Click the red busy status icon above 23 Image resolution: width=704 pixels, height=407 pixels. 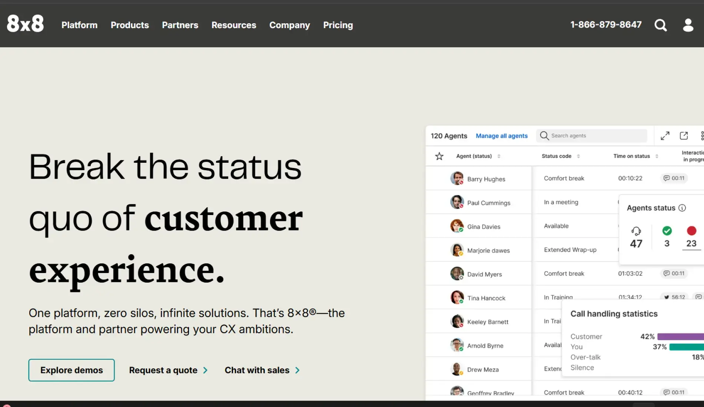pos(691,231)
